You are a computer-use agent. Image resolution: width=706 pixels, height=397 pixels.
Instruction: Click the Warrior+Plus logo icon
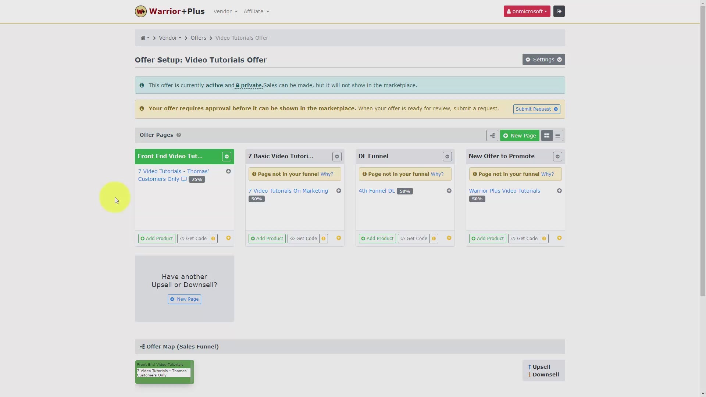140,11
